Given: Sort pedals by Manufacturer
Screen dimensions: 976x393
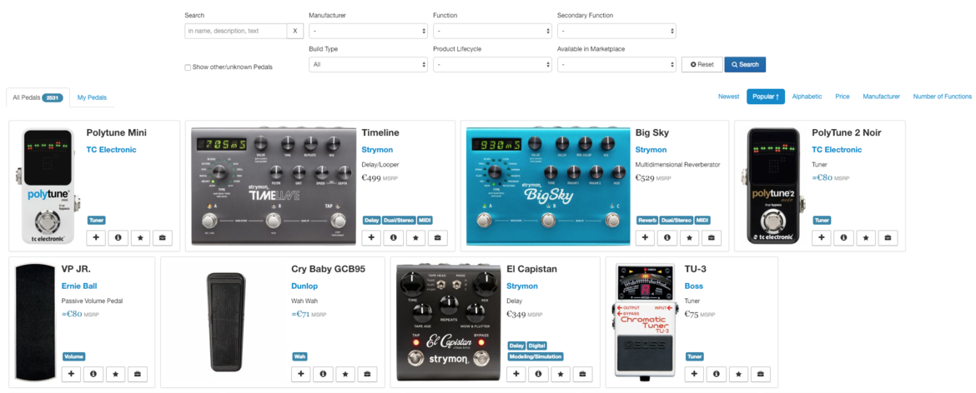Looking at the screenshot, I should click(x=882, y=97).
